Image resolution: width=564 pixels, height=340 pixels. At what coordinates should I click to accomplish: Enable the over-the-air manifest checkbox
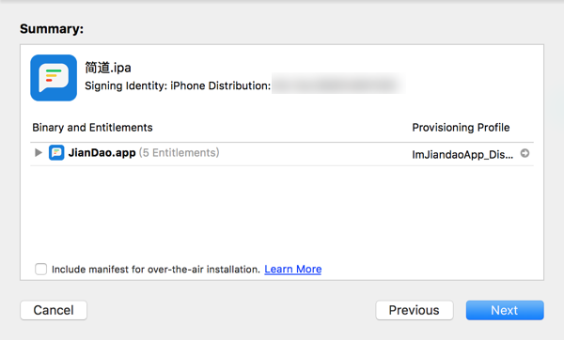[x=40, y=269]
